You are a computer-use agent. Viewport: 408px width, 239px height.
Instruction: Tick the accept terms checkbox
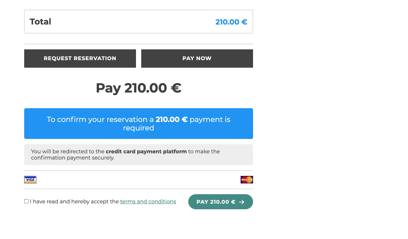point(26,201)
